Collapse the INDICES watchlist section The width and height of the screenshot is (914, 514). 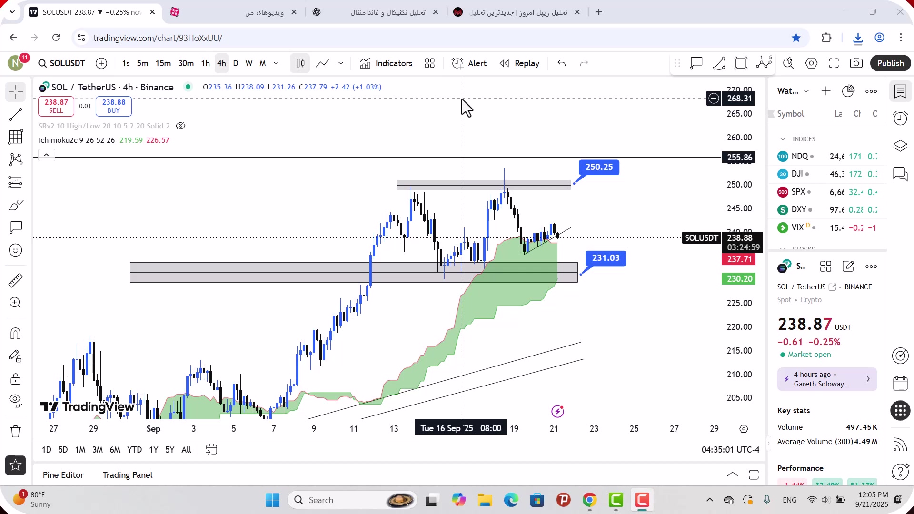[x=783, y=139]
